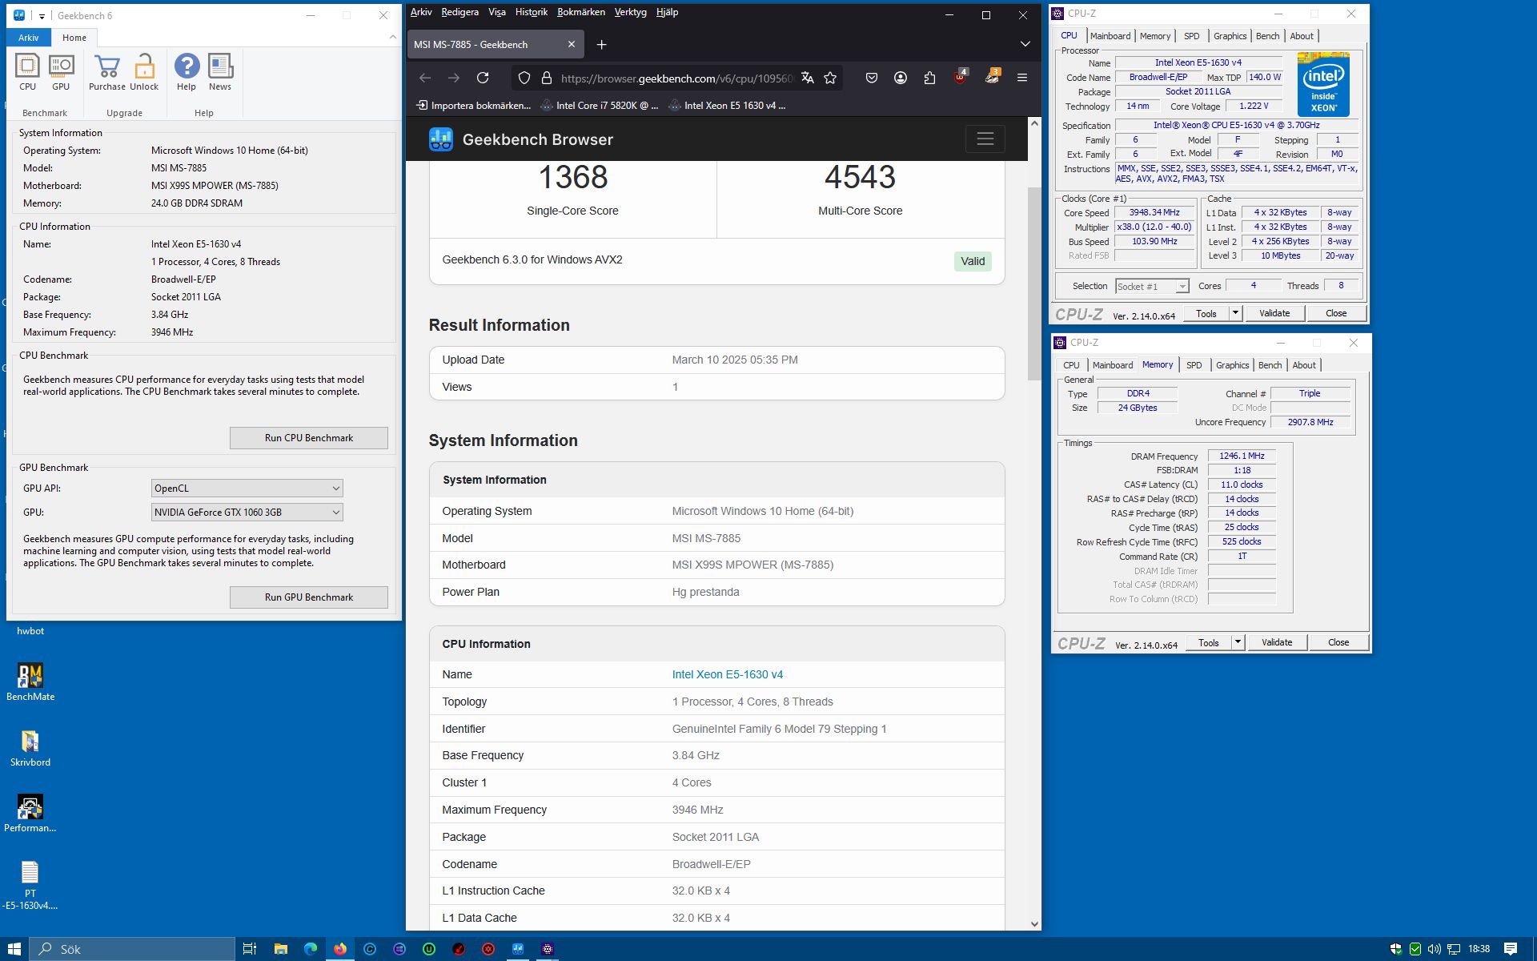Screen dimensions: 1537x961
Task: Open Microsoft Edge from the taskbar
Action: point(311,949)
